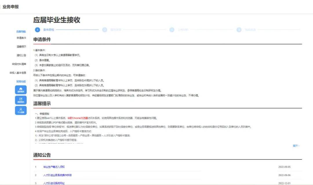This screenshot has height=185, width=313.
Task: Jump to 通知公告 in sidebar navigation
Action: click(21, 55)
